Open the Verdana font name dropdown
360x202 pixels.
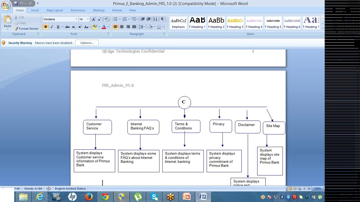(76, 19)
